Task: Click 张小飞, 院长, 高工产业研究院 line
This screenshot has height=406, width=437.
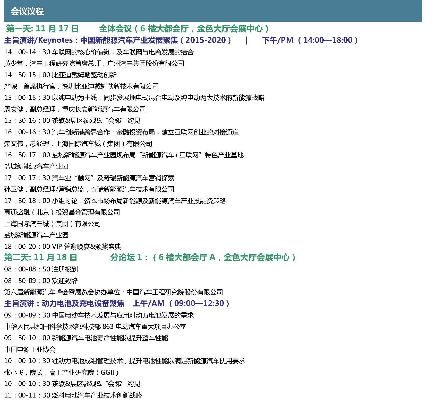Action: pos(62,372)
